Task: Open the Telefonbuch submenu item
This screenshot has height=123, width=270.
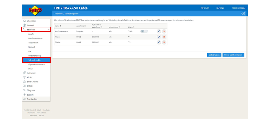Action: tap(33, 42)
